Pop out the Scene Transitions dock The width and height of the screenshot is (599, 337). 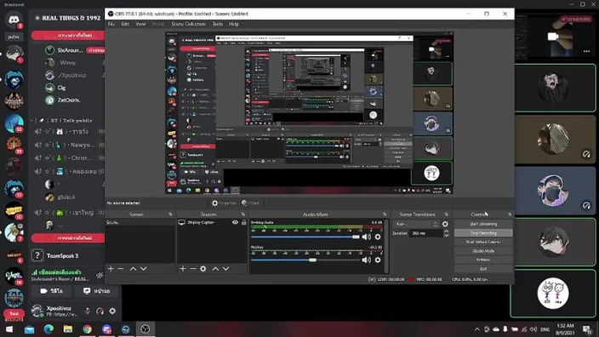(x=446, y=214)
